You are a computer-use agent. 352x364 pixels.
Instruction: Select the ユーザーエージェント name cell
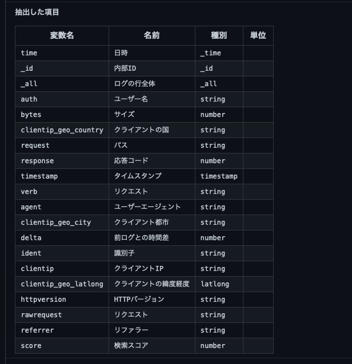coord(147,207)
